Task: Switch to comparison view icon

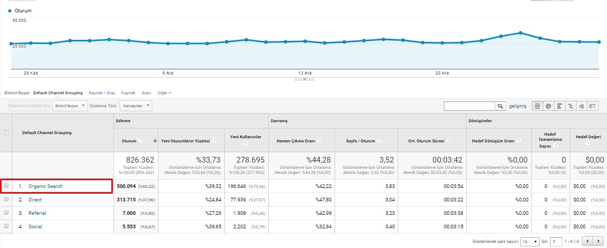Action: point(571,106)
